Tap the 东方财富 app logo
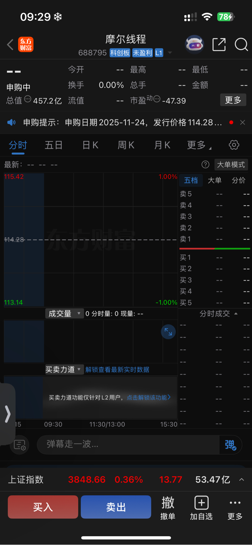 (x=26, y=45)
